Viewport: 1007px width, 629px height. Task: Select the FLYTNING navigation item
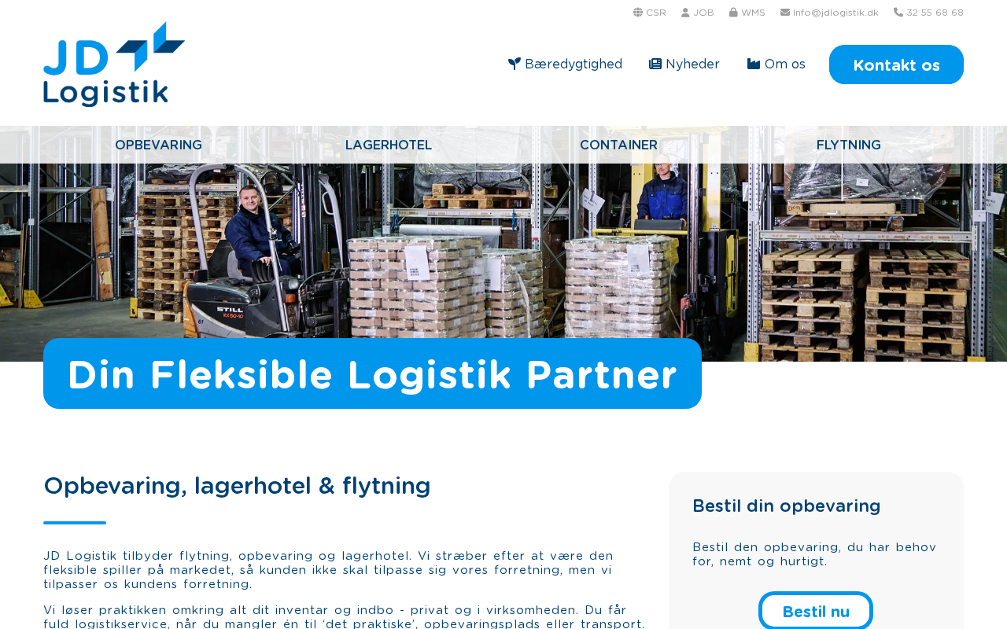click(849, 145)
